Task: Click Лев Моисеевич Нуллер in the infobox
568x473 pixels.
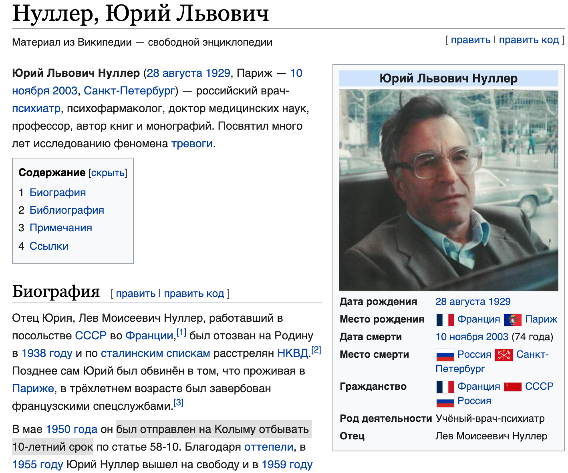Action: 491,436
